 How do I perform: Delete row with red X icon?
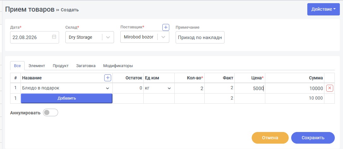point(330,88)
